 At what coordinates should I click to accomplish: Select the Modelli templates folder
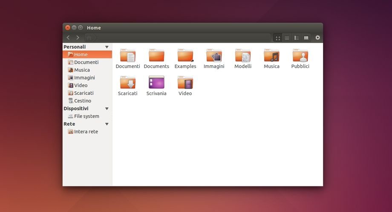click(x=243, y=56)
